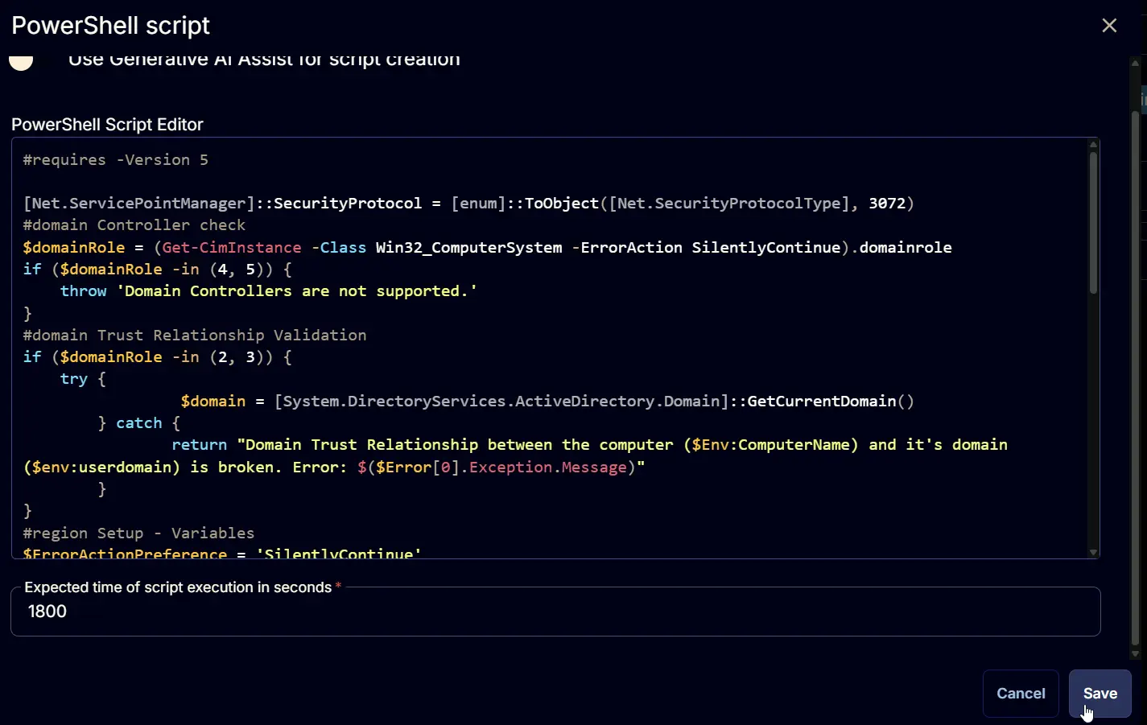Cancel the PowerShell script dialog
This screenshot has height=725, width=1147.
pos(1021,694)
